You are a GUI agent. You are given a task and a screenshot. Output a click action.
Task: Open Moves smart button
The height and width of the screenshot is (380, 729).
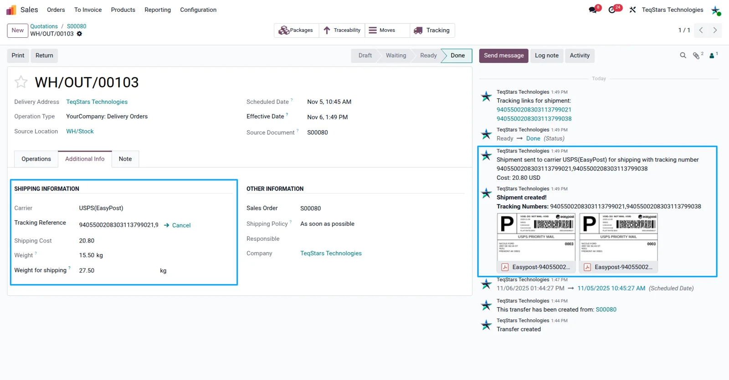click(387, 30)
